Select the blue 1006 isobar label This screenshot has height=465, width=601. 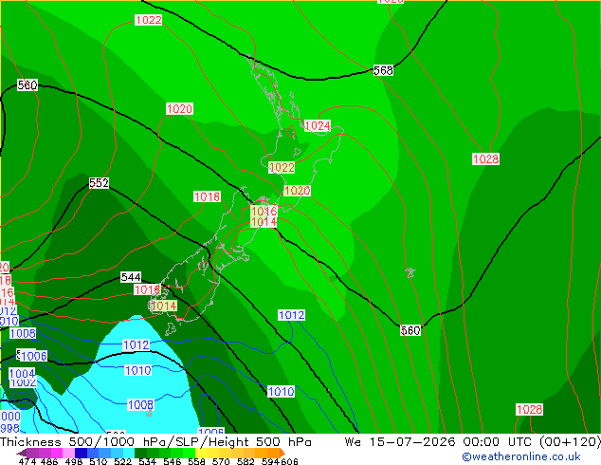[x=34, y=356]
